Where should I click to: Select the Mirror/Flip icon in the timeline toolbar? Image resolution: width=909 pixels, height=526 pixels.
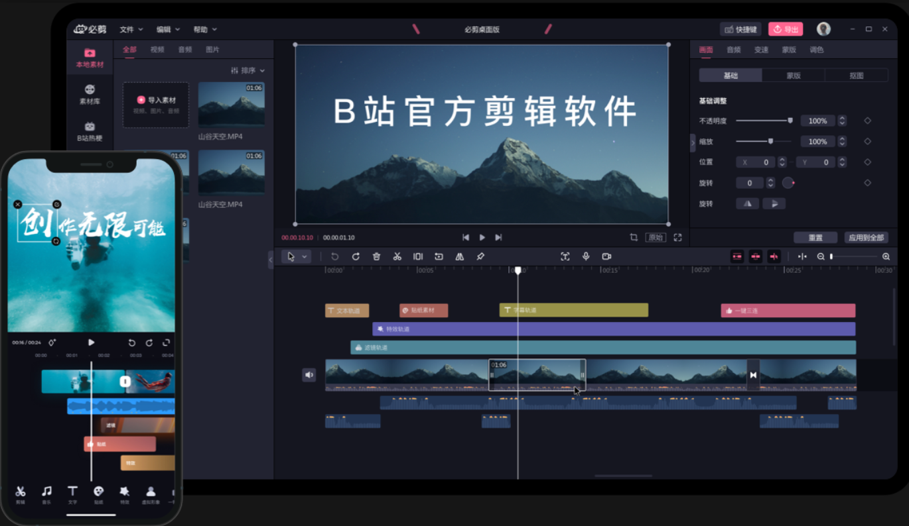coord(459,256)
